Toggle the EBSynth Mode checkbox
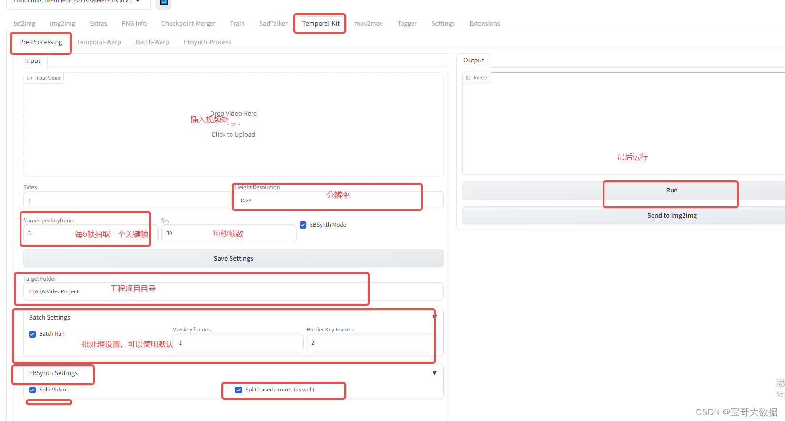The width and height of the screenshot is (785, 421). (x=303, y=225)
